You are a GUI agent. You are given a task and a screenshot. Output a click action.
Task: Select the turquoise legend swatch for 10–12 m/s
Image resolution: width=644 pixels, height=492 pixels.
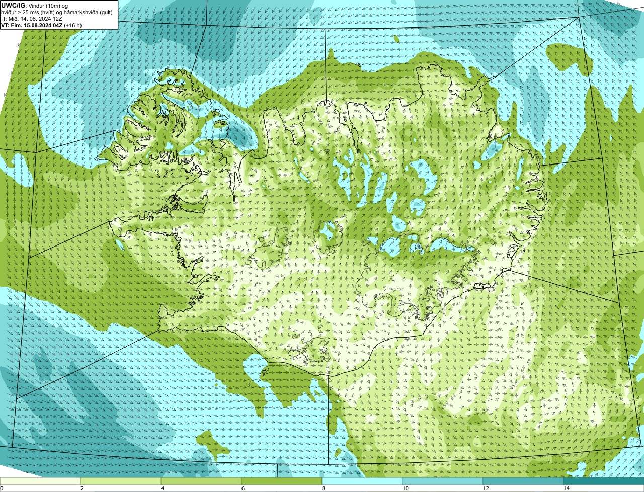(443, 481)
